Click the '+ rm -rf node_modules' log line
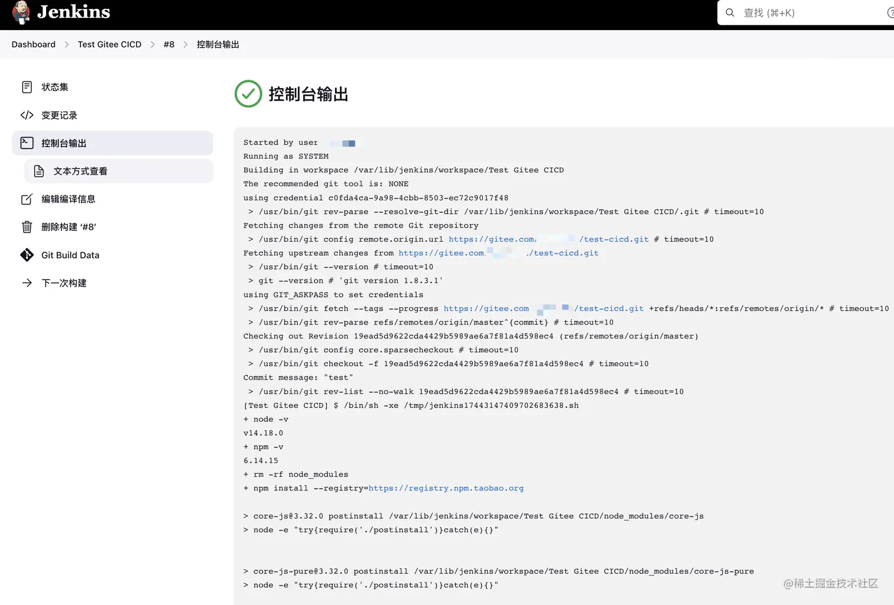The image size is (894, 605). coord(296,474)
